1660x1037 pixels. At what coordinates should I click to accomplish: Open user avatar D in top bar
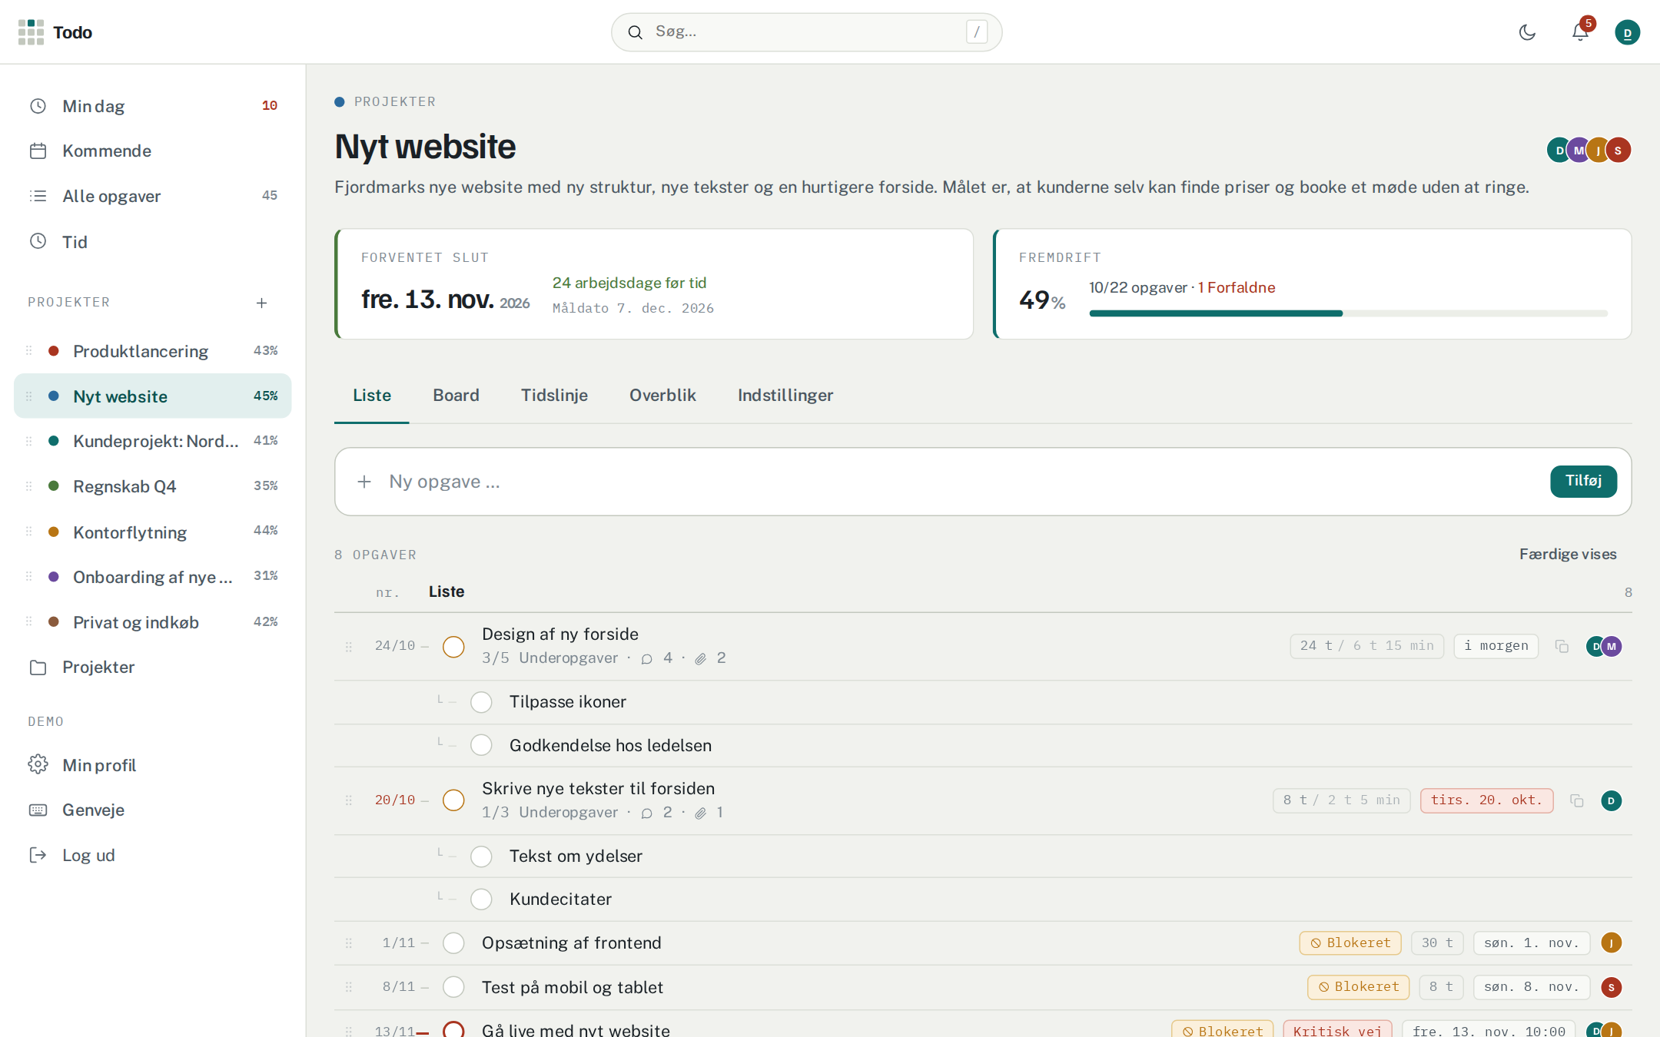pyautogui.click(x=1627, y=32)
